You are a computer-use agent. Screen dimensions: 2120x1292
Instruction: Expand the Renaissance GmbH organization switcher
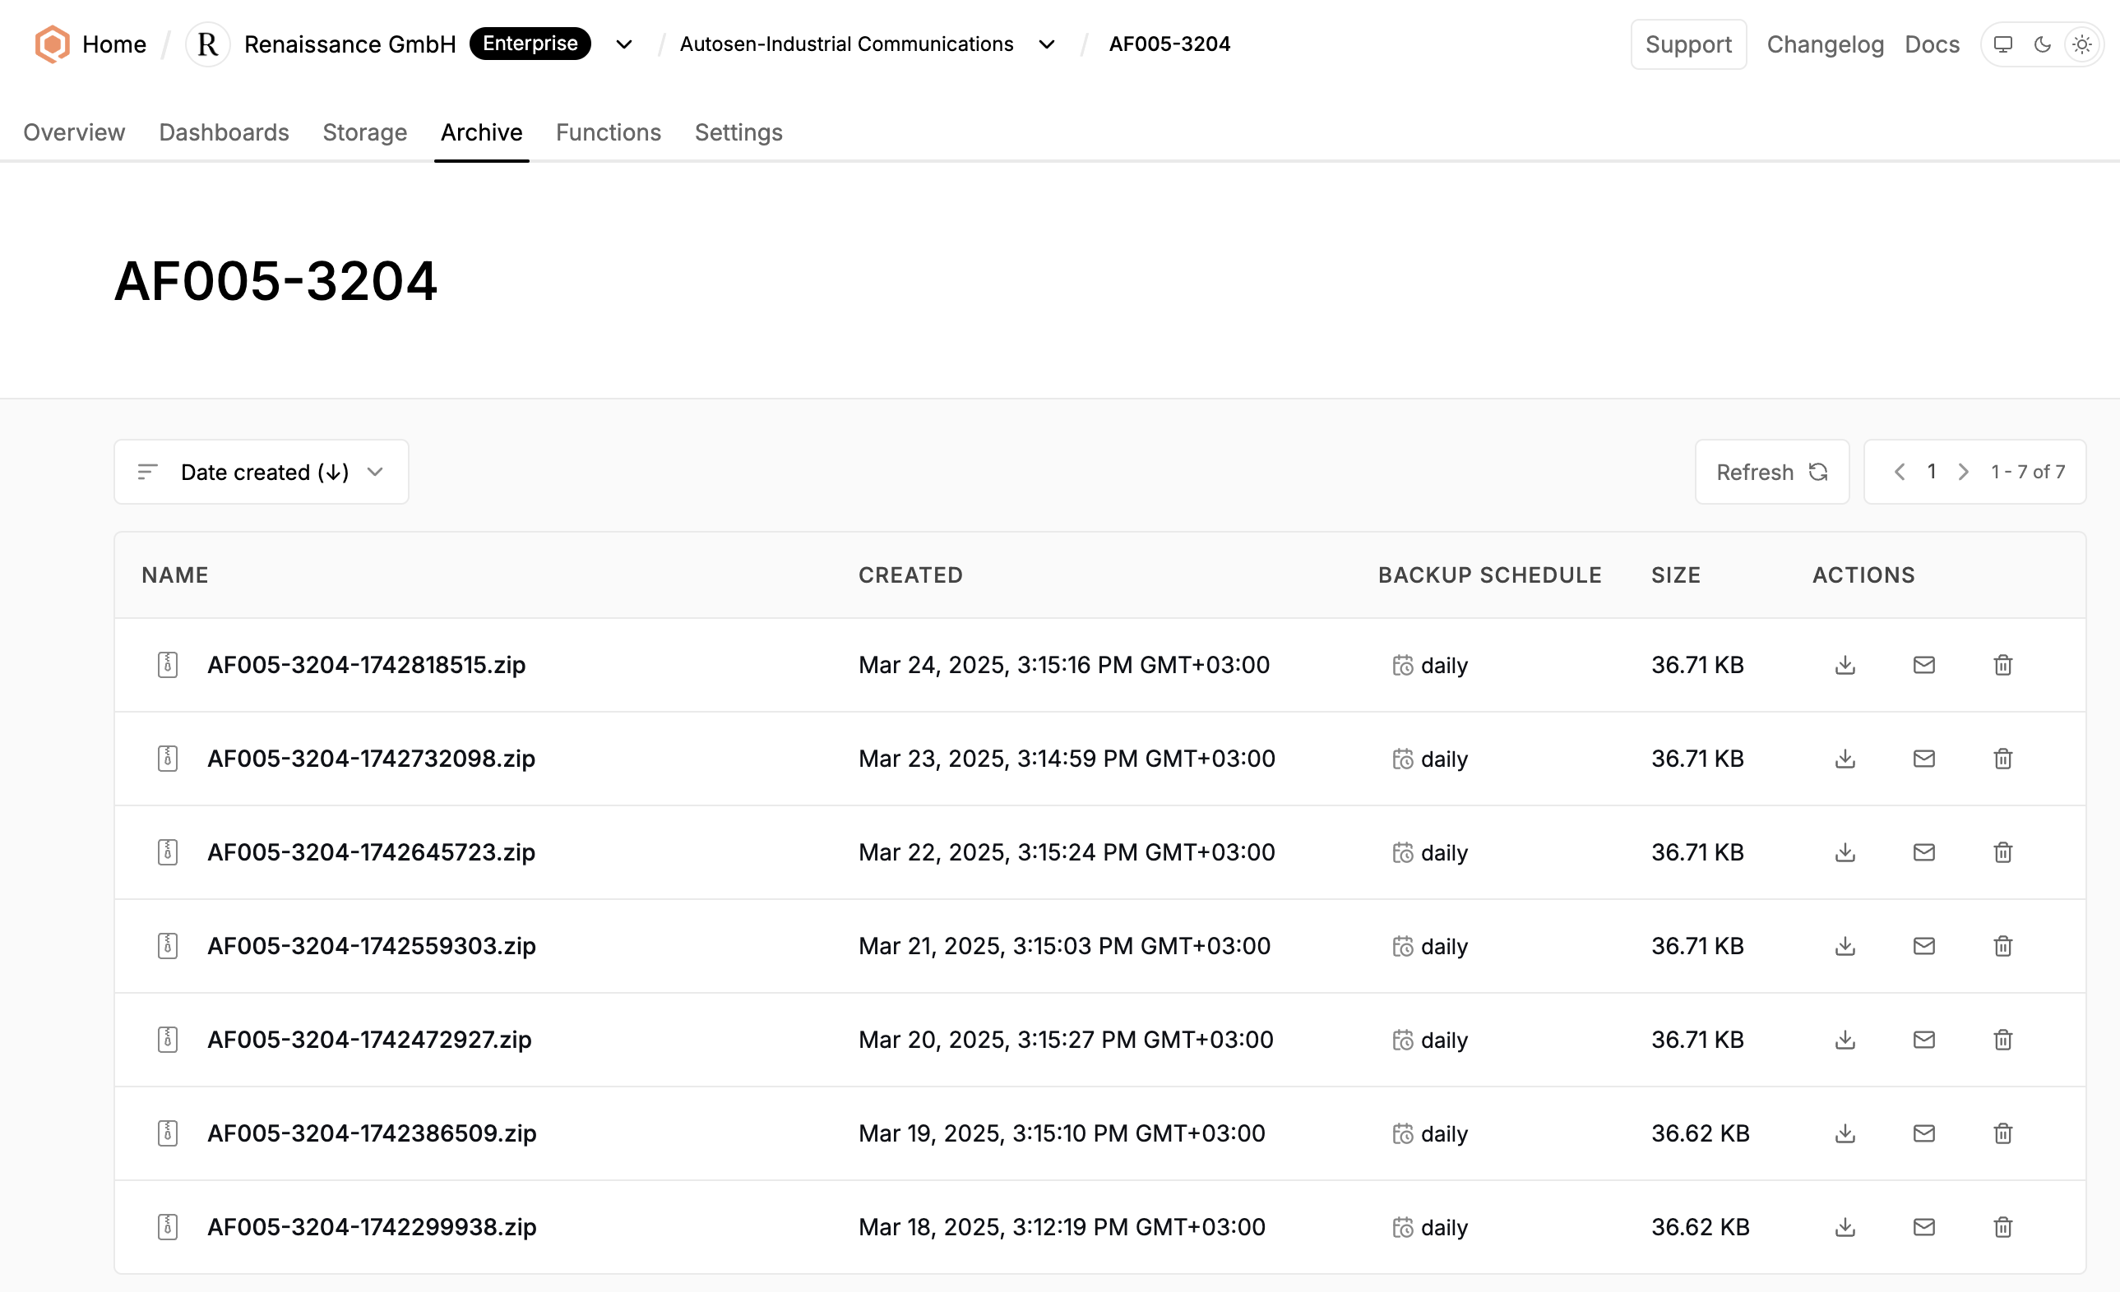(x=625, y=44)
